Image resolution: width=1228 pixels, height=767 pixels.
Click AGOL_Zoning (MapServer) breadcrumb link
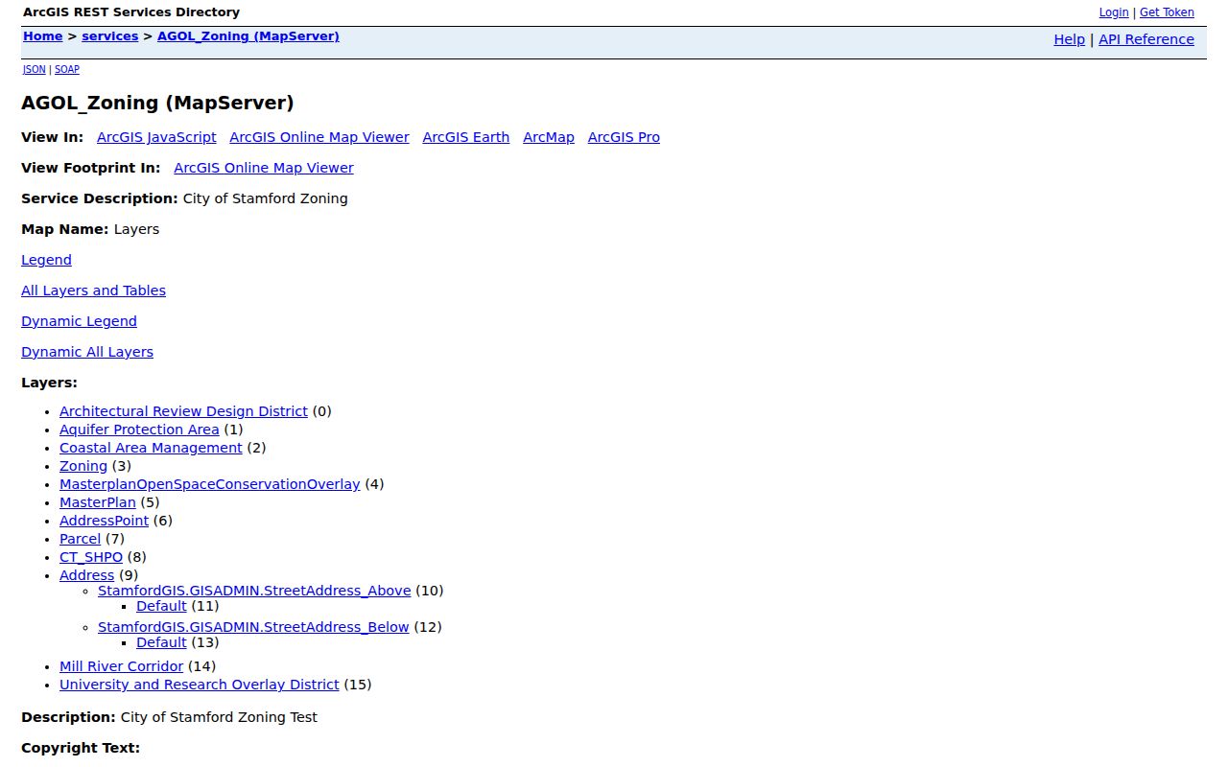pos(248,36)
